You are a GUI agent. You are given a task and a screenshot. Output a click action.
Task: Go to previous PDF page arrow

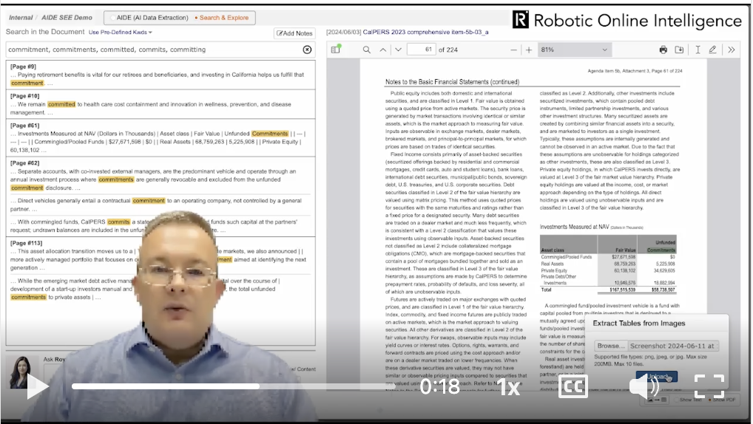point(382,50)
